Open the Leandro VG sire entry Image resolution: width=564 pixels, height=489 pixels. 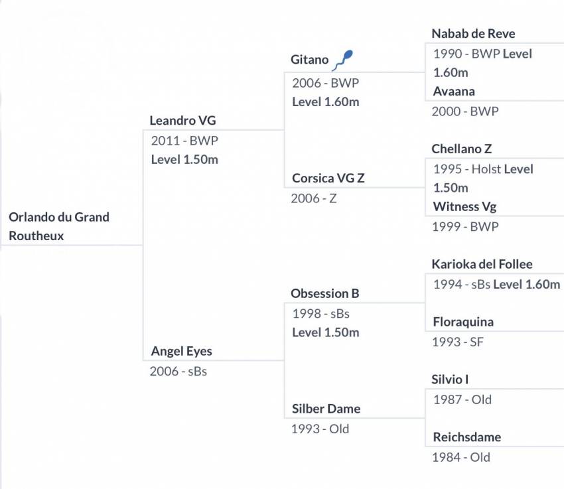point(182,121)
